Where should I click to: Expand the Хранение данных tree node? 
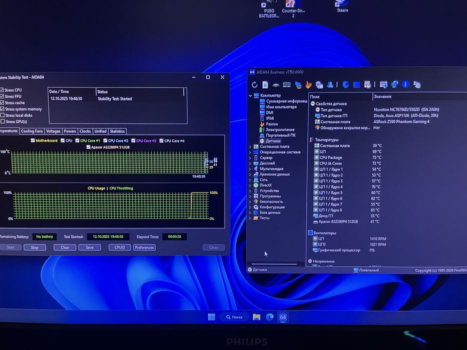pos(250,174)
